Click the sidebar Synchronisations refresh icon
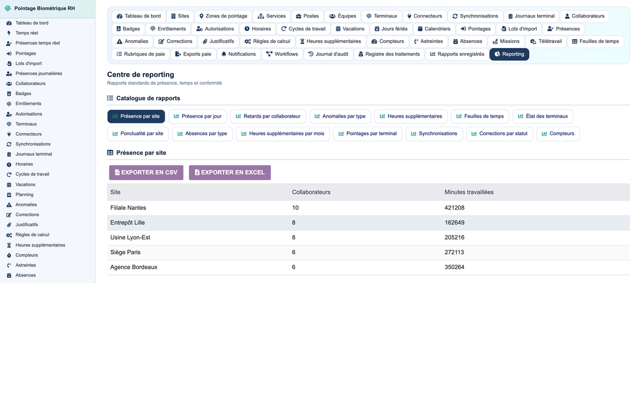Screen dimensions: 642x401 9,144
